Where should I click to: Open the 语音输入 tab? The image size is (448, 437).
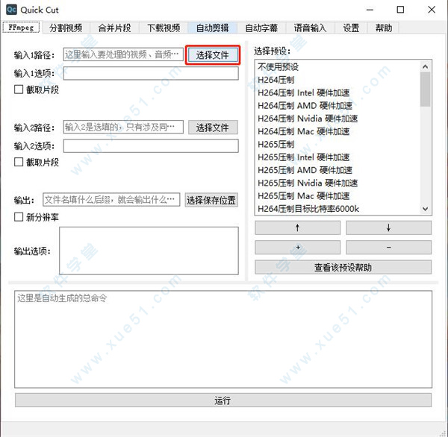311,28
